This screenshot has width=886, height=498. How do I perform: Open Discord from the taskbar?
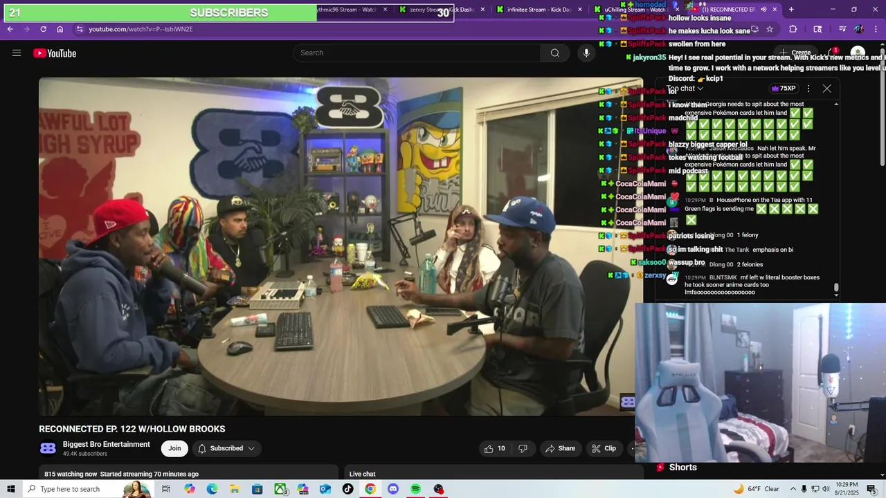click(393, 489)
